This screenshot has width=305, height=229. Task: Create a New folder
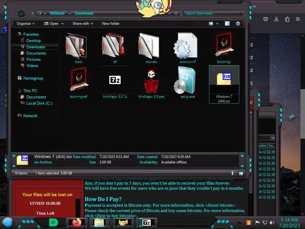pos(111,24)
